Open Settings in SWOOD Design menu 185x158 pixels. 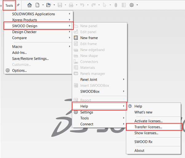(x=100, y=112)
